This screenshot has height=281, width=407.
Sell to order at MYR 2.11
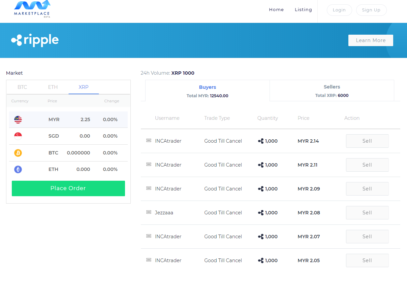tap(367, 165)
